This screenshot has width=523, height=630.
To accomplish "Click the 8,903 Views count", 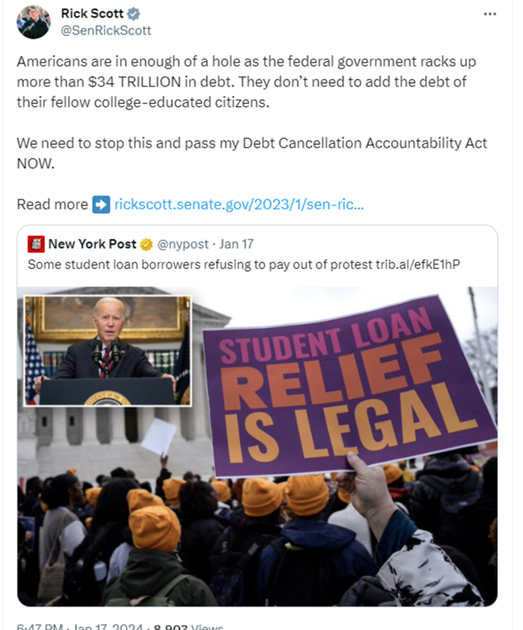I will click(189, 627).
